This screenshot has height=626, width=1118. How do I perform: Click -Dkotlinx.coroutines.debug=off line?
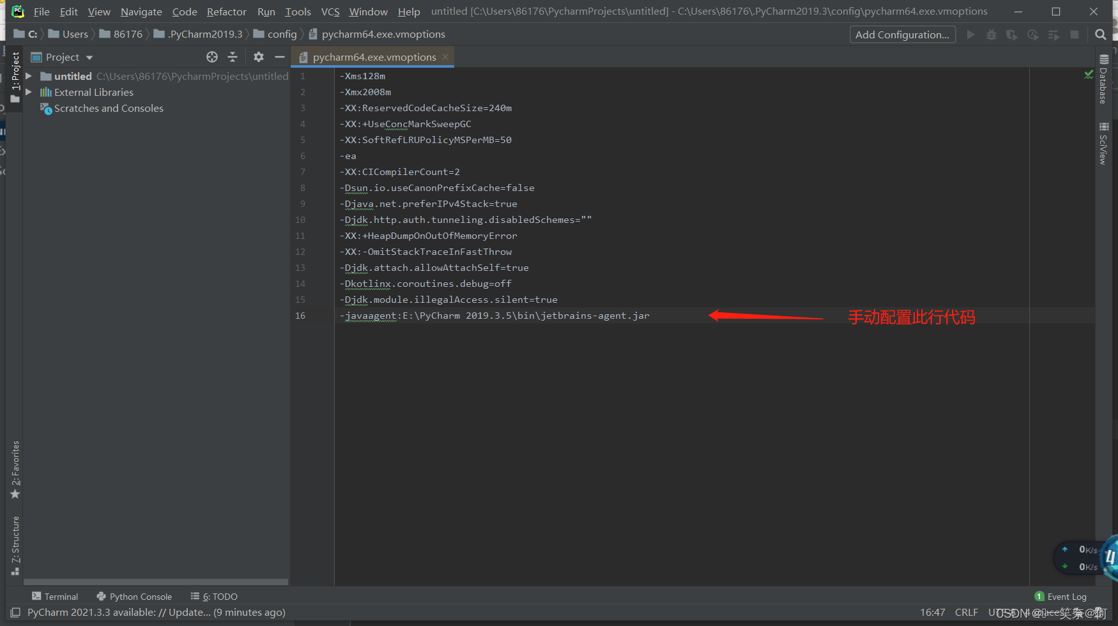click(425, 284)
